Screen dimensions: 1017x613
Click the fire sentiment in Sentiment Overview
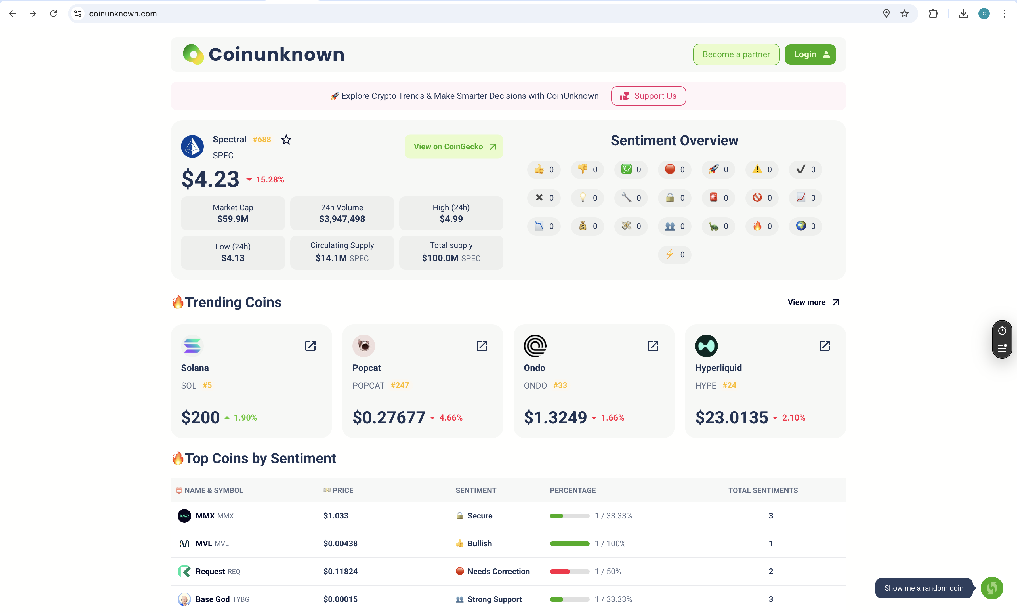(762, 226)
